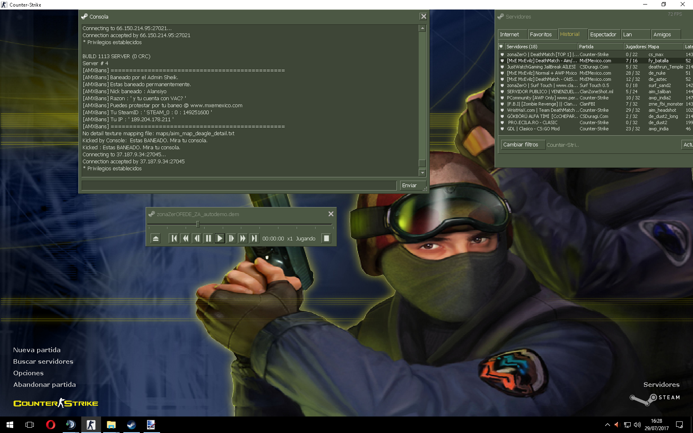The height and width of the screenshot is (433, 693).
Task: Click shield icon of the de_nuke server row
Action: (x=502, y=73)
